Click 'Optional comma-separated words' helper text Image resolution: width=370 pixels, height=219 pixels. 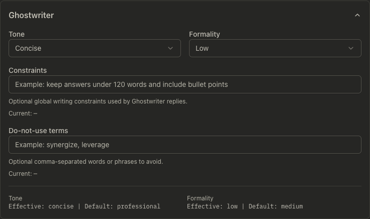pos(86,162)
